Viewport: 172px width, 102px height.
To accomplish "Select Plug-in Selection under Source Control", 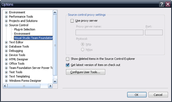I will [x=24, y=29].
